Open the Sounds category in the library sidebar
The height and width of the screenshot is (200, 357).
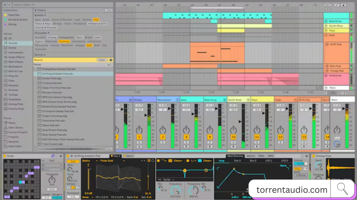point(15,43)
